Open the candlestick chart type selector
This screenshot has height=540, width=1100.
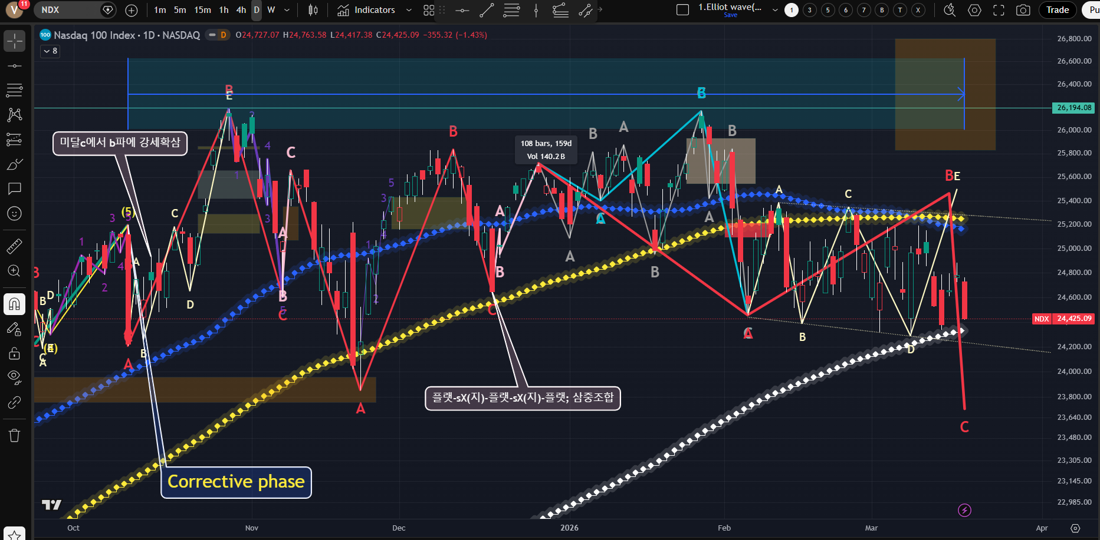(x=313, y=10)
